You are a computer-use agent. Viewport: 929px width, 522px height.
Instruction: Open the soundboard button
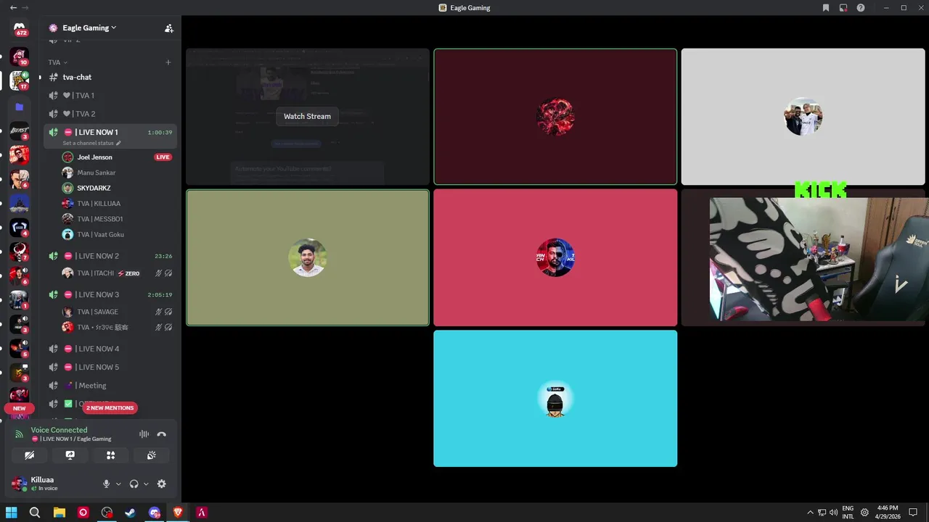tap(151, 455)
